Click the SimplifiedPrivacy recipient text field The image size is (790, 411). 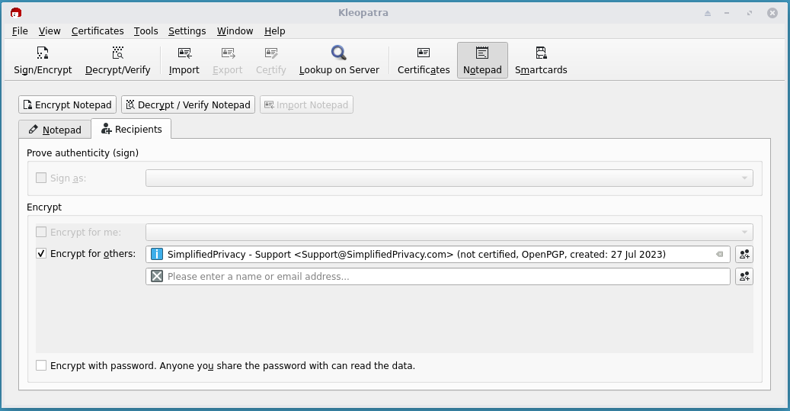click(x=438, y=254)
